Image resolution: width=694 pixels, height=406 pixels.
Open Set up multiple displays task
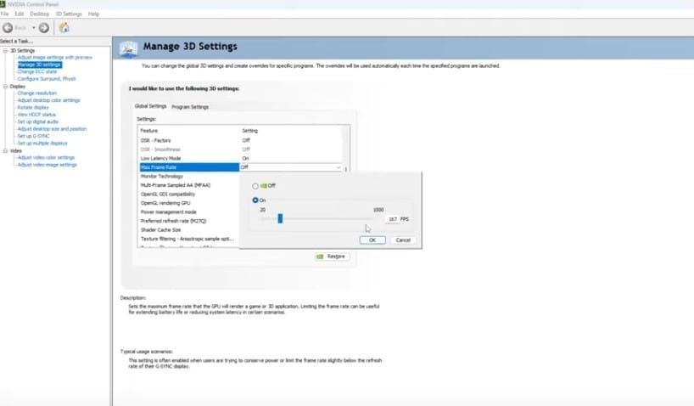[x=42, y=144]
